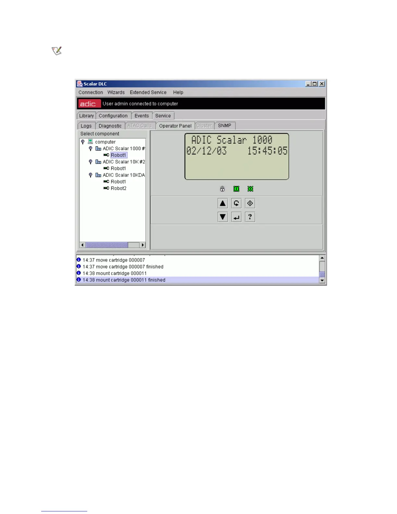The image size is (397, 514).
Task: Select the Operator Panel sub-tab
Action: (175, 126)
